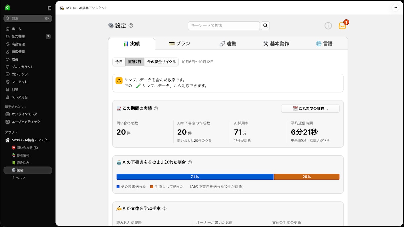This screenshot has width=404, height=227.
Task: Click the sidebar 検索 box
Action: click(x=28, y=18)
